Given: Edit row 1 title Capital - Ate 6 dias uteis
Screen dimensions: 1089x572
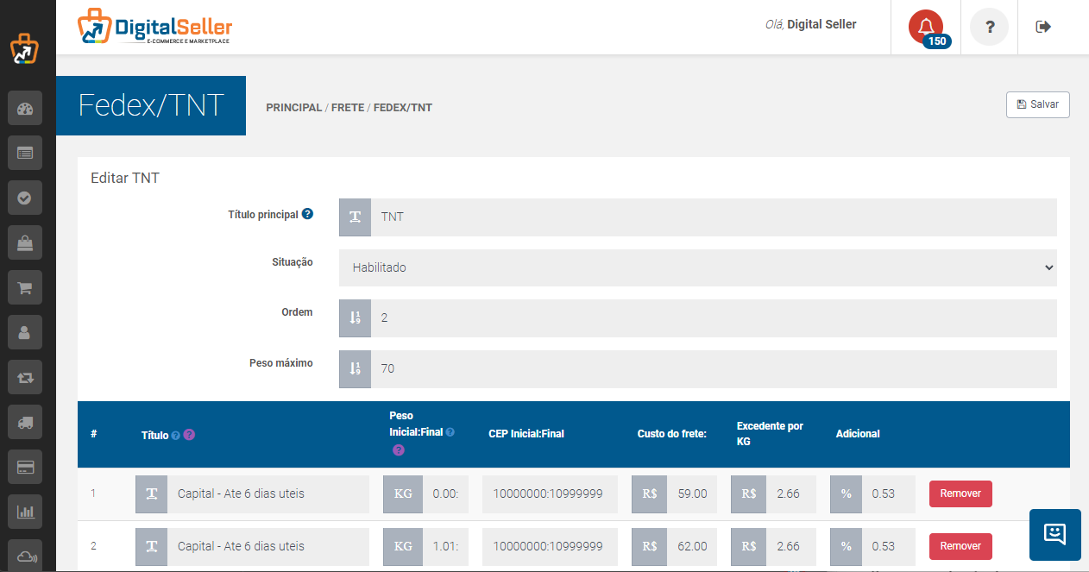Looking at the screenshot, I should tap(268, 494).
